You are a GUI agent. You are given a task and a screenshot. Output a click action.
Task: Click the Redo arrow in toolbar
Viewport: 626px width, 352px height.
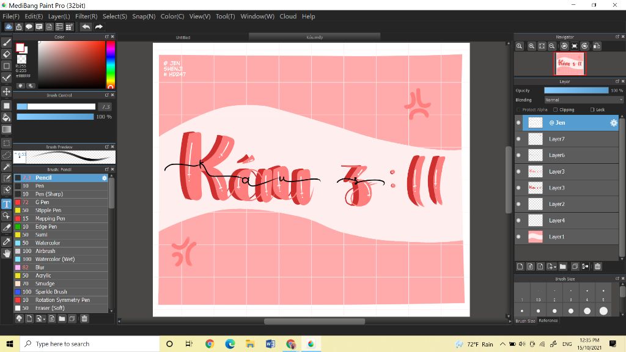98,27
